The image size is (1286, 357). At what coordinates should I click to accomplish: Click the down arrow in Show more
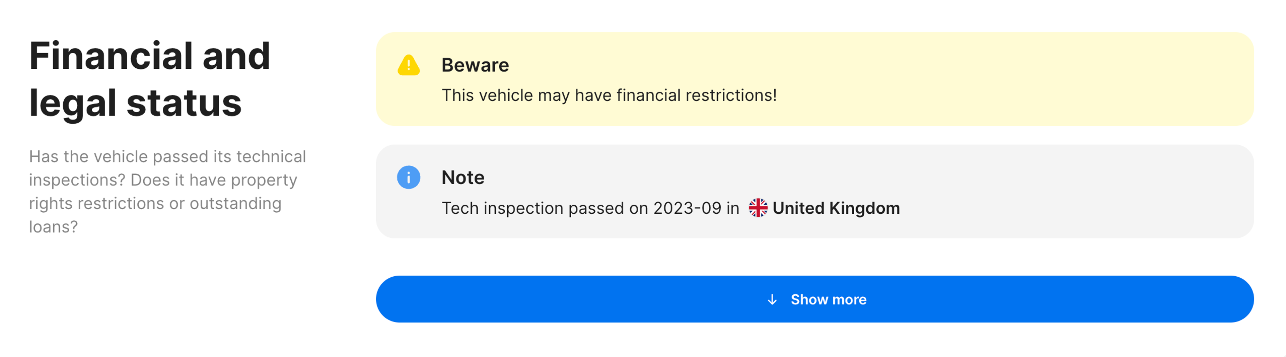pos(772,300)
